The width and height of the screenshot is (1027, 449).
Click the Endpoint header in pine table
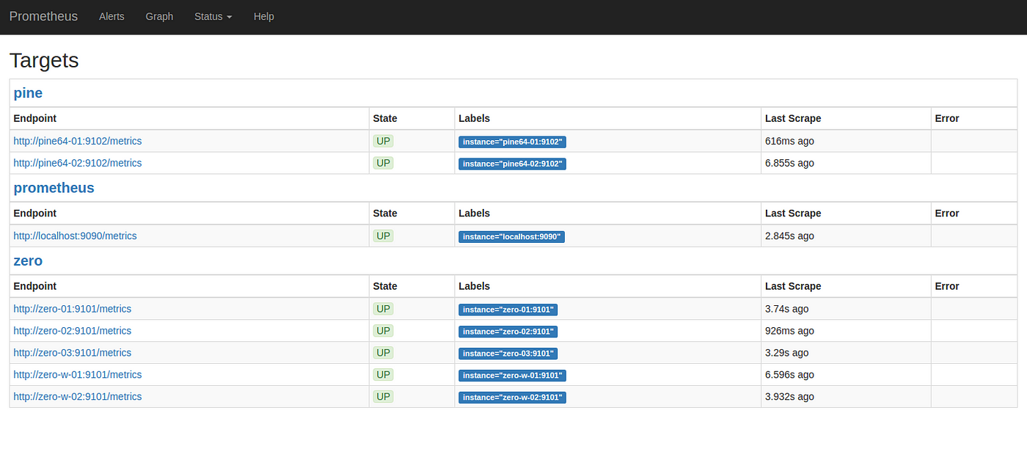pyautogui.click(x=34, y=118)
